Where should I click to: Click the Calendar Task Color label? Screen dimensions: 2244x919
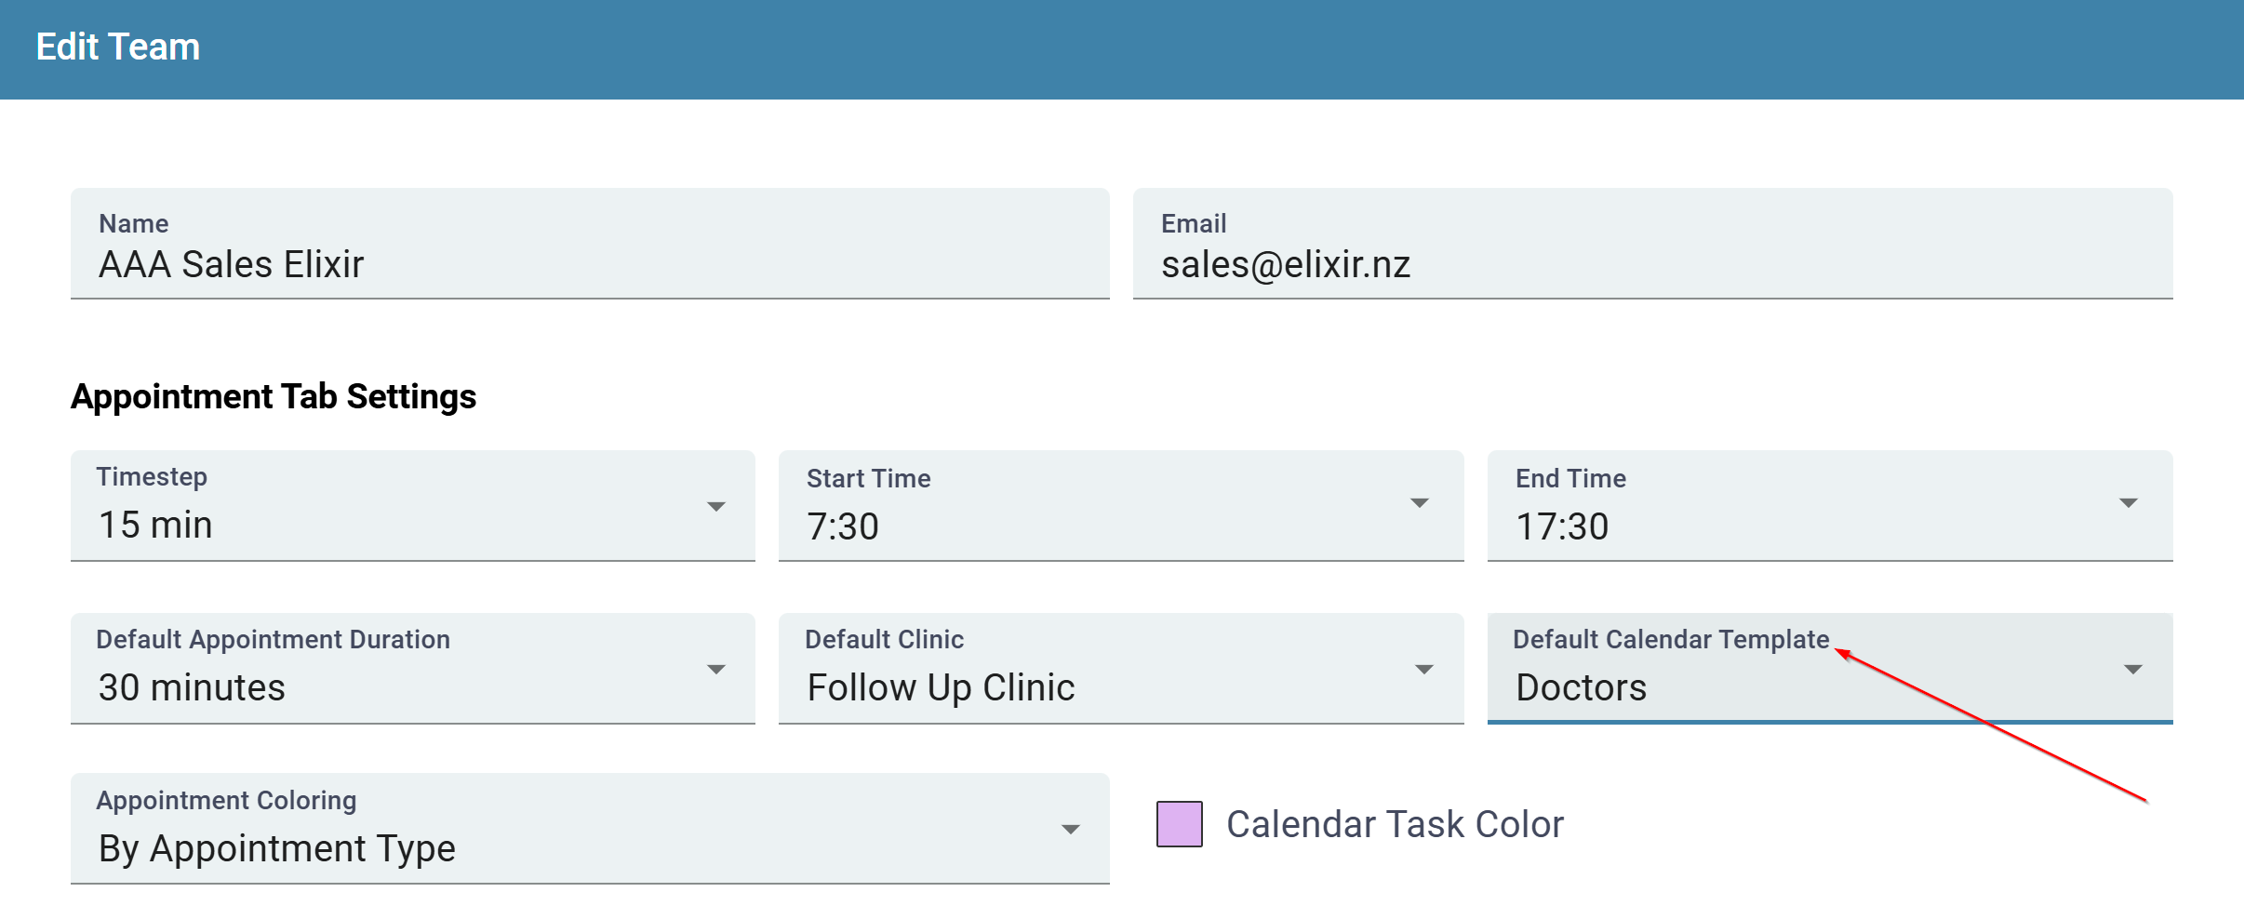point(1394,822)
